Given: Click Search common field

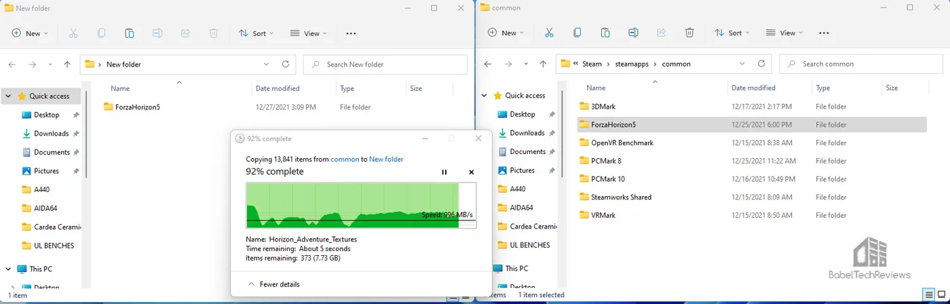Looking at the screenshot, I should (x=861, y=64).
